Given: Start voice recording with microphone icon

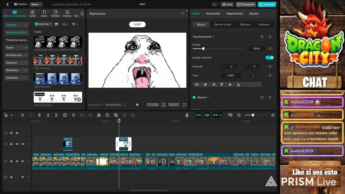Looking at the screenshot, I should pyautogui.click(x=187, y=115).
